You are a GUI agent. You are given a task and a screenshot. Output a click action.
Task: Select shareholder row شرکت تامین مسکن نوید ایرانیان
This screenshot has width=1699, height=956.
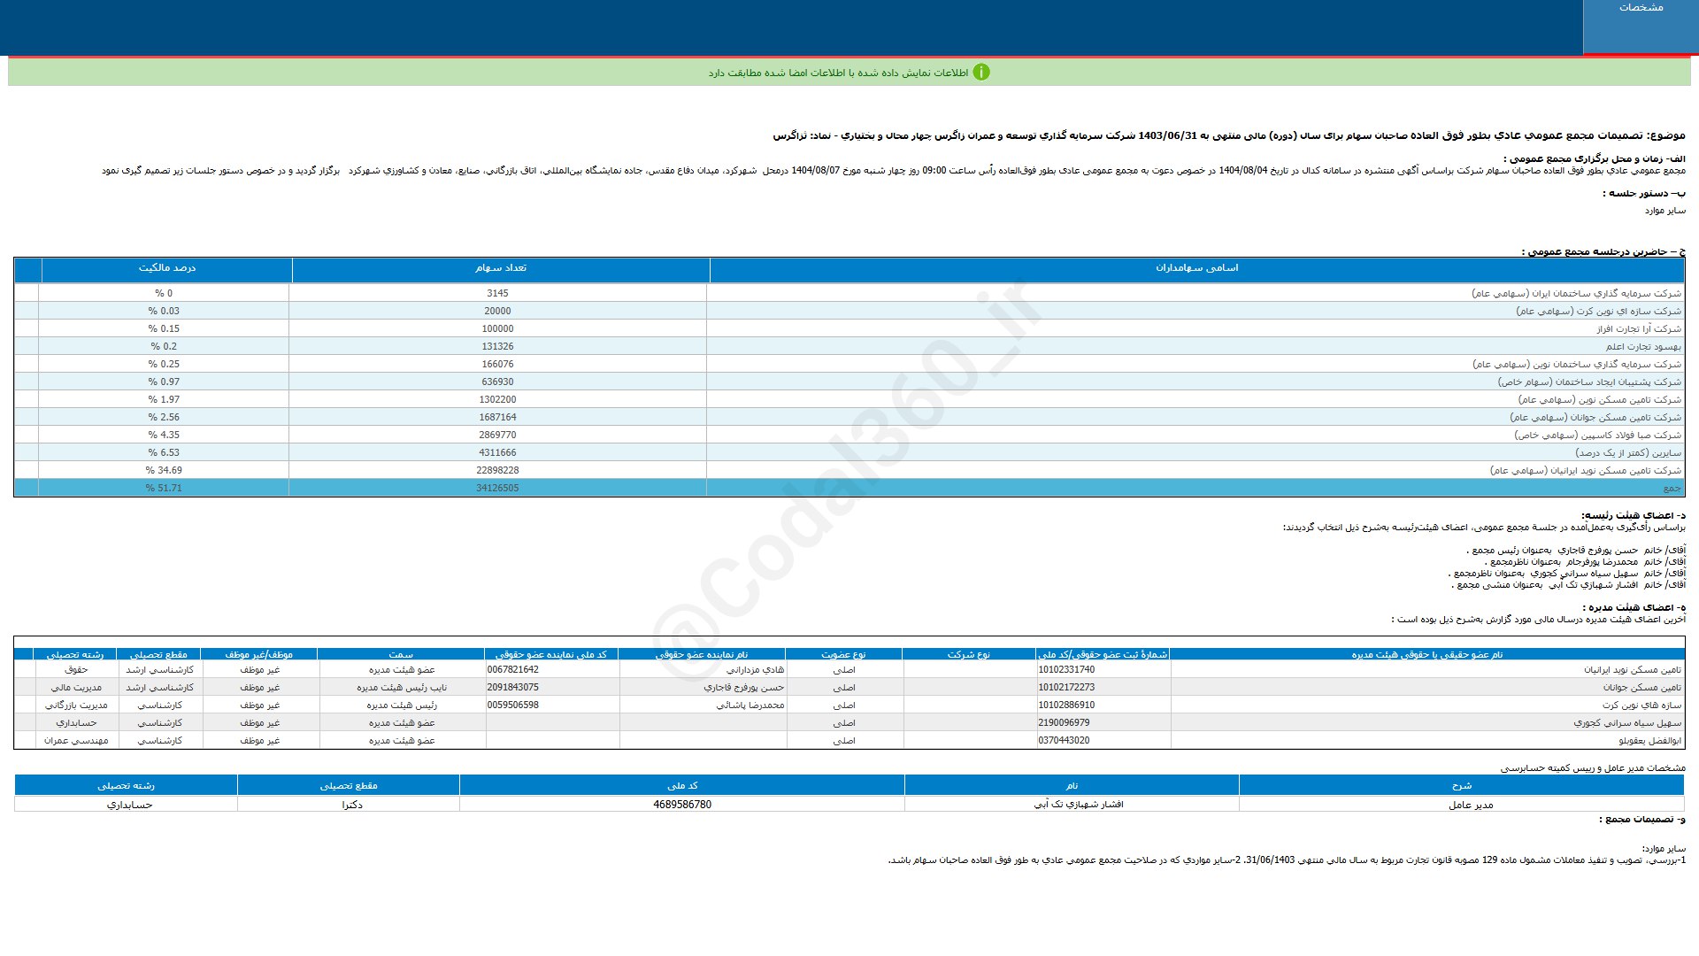tap(1585, 471)
